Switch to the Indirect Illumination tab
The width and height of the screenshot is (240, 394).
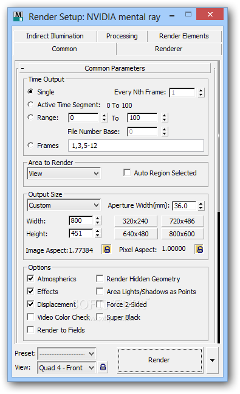pos(55,36)
